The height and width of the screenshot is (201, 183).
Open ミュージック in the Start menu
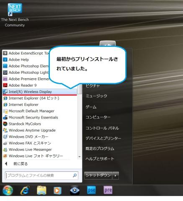[x=96, y=96]
